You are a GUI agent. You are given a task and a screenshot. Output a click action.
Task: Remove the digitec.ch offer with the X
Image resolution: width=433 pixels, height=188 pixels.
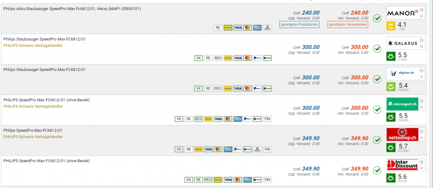click(x=421, y=77)
